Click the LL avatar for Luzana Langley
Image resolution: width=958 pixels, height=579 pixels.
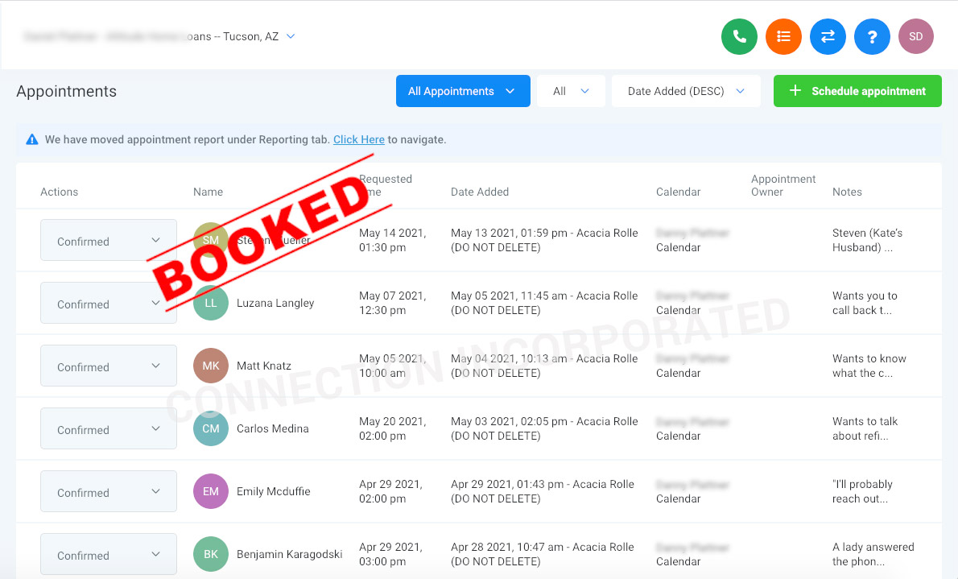[x=211, y=304]
